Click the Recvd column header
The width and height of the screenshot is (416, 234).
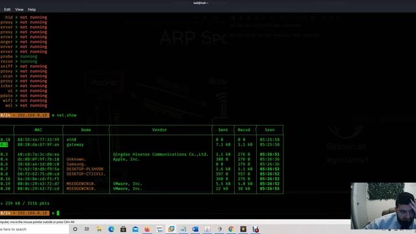point(244,130)
